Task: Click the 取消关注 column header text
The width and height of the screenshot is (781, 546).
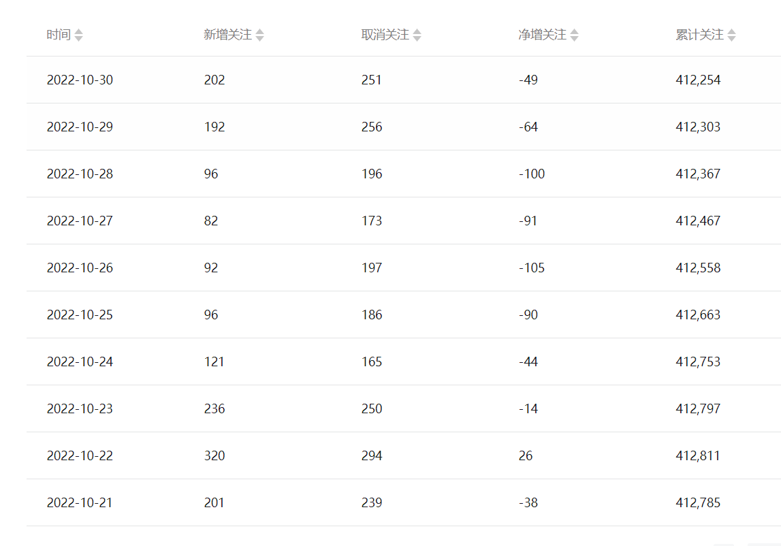Action: (x=385, y=35)
